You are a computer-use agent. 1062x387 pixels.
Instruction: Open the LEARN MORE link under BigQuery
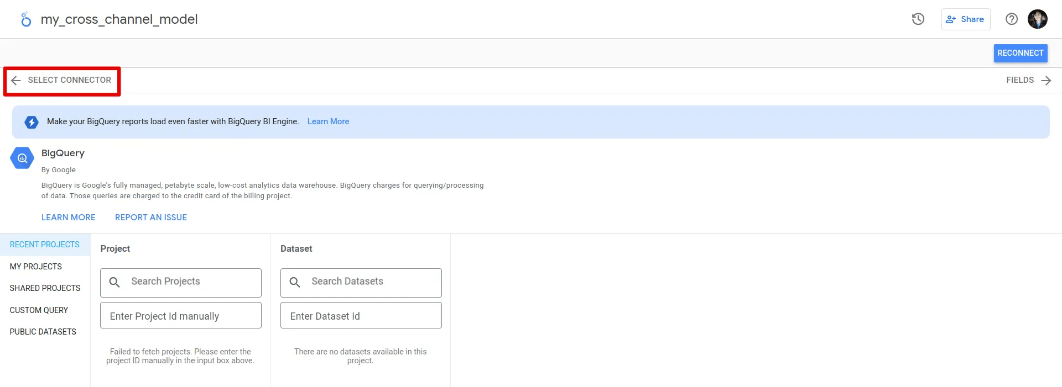pyautogui.click(x=69, y=218)
